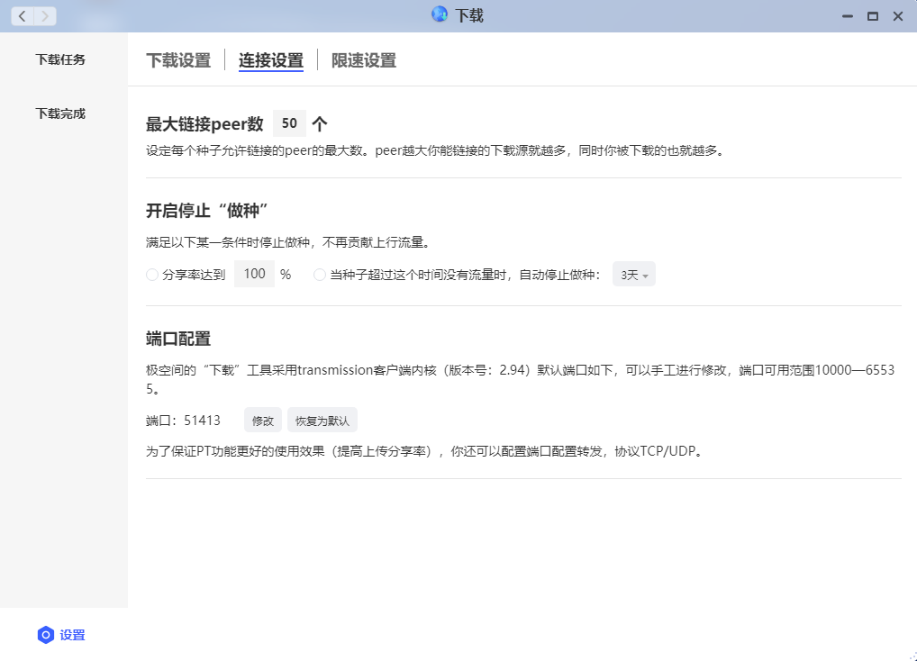
Task: Click the forward navigation arrow
Action: point(45,16)
